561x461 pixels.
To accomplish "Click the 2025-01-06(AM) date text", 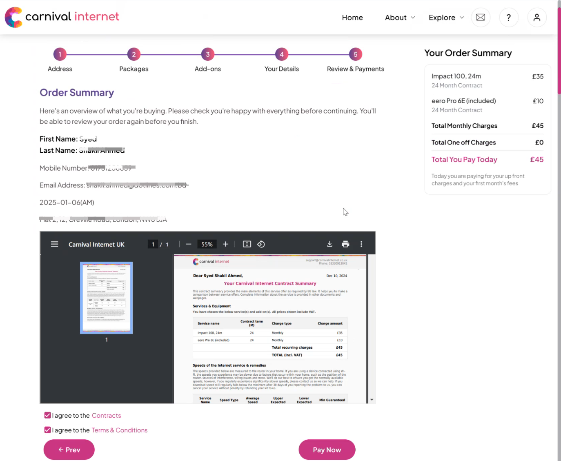I will [x=67, y=203].
